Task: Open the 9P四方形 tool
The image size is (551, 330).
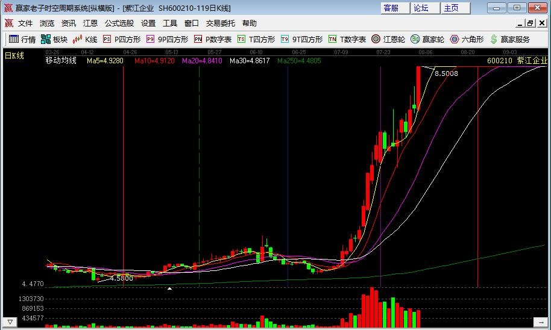Action: click(167, 39)
